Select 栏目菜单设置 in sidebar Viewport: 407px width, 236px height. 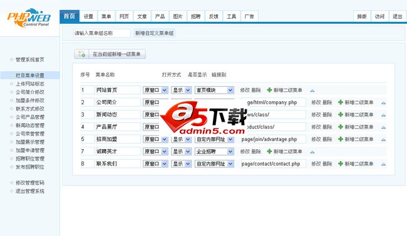pos(30,76)
